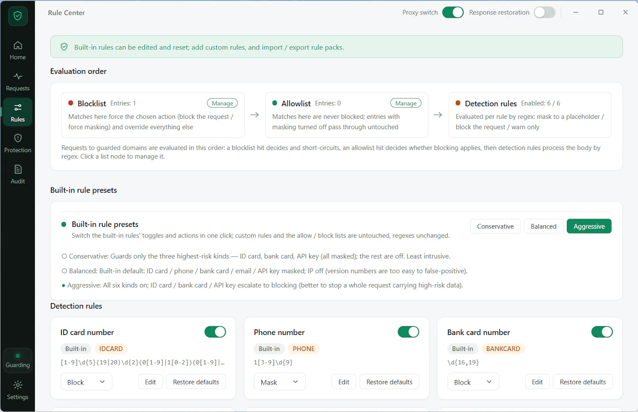Click the BANKCARD tag

(x=503, y=349)
